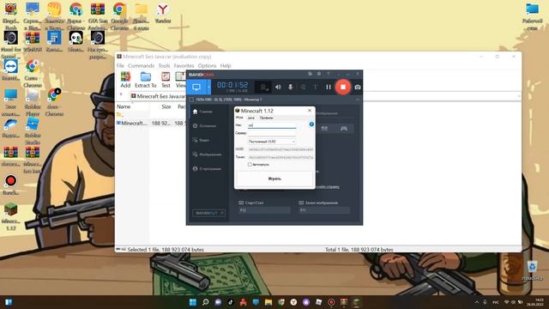Screen dimensions: 549x309
Task: Open the Minecraft 1.12 desktop shortcut
Action: (x=11, y=217)
